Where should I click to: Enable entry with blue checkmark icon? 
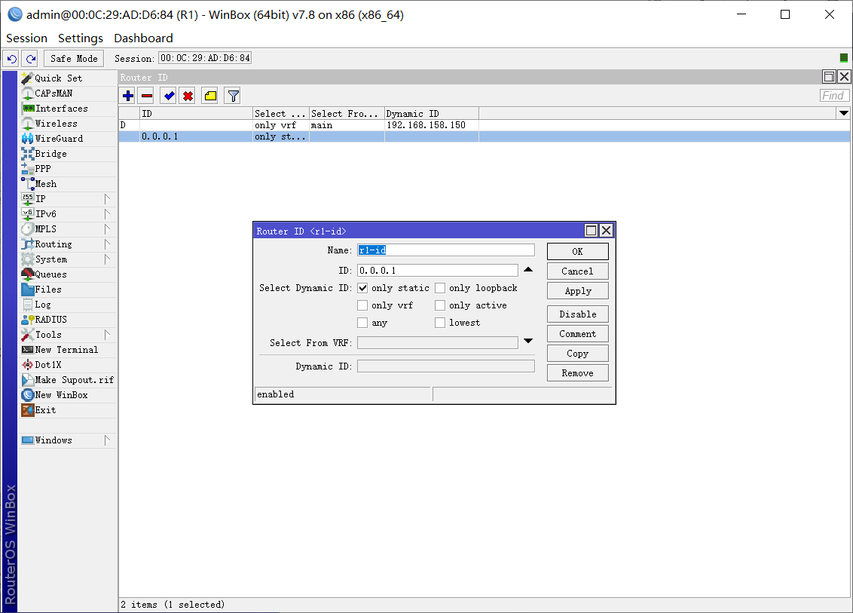[170, 96]
